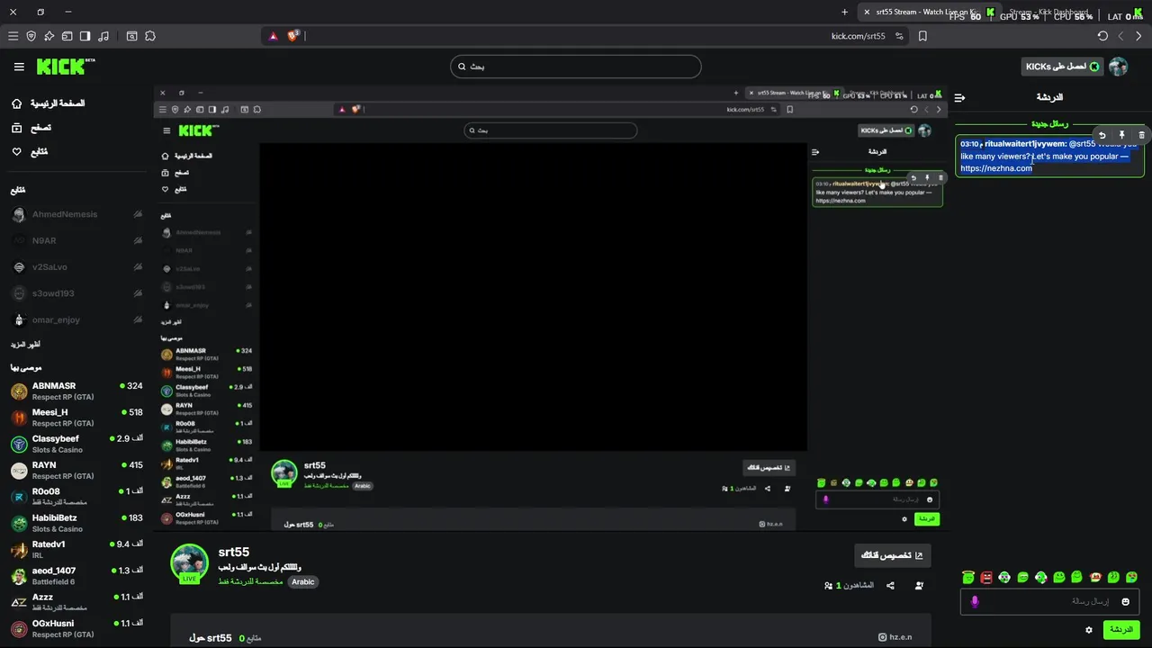
Task: Click the customize channel تخصيص قناتك button
Action: tap(893, 555)
